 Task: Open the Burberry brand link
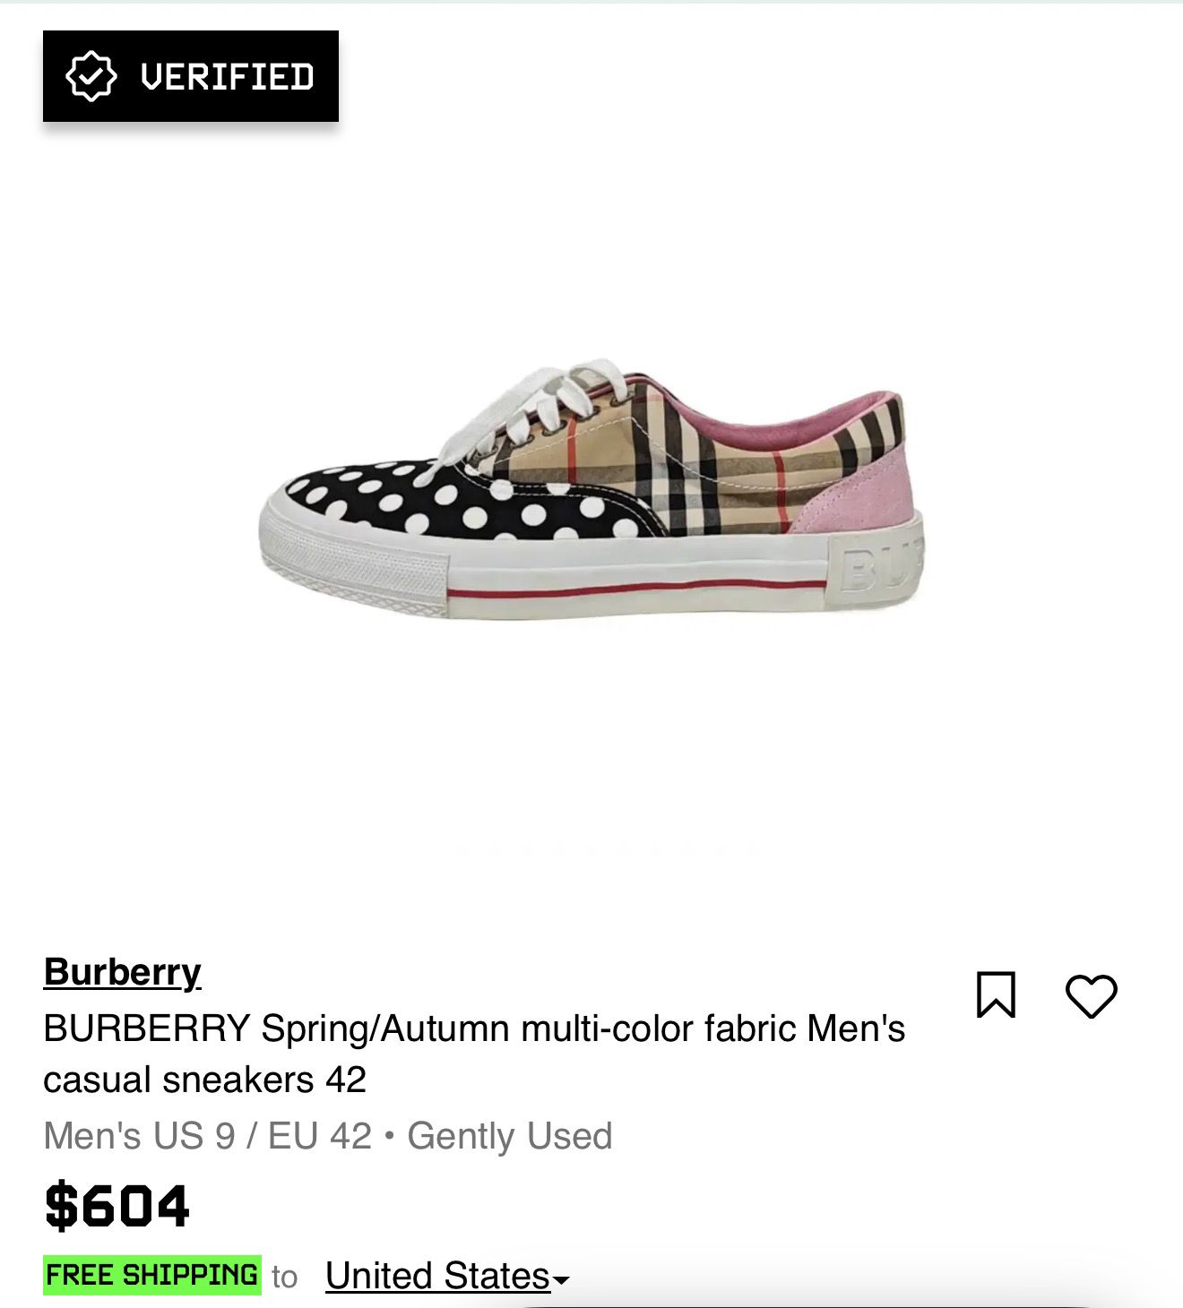pyautogui.click(x=122, y=972)
